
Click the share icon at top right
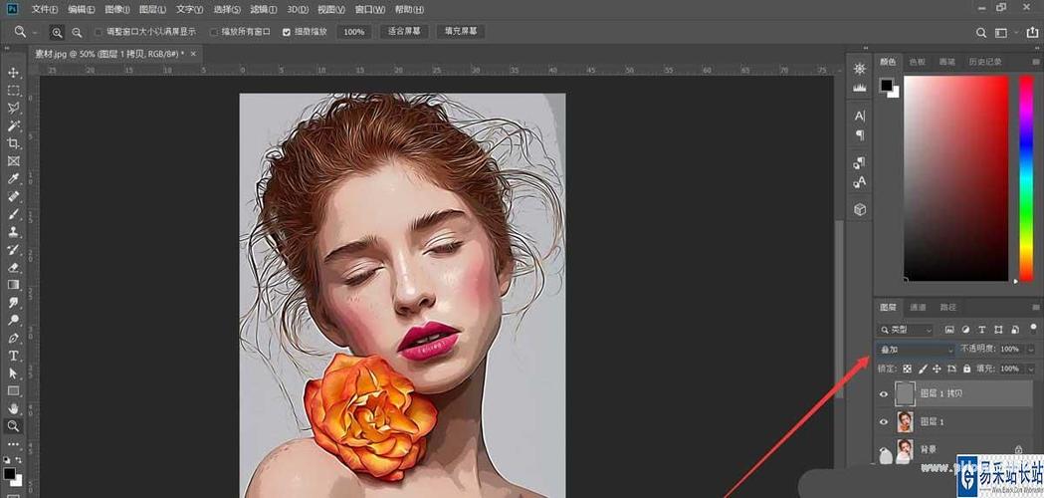(x=1032, y=32)
